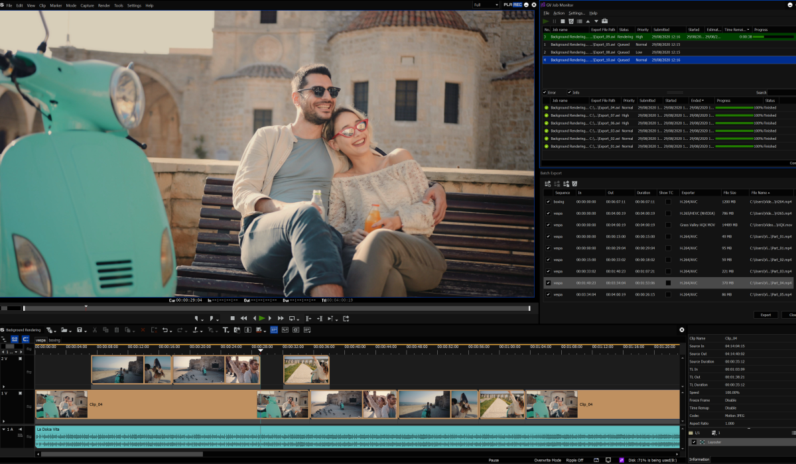
Task: Enable Show TC for the boxing row
Action: click(668, 202)
